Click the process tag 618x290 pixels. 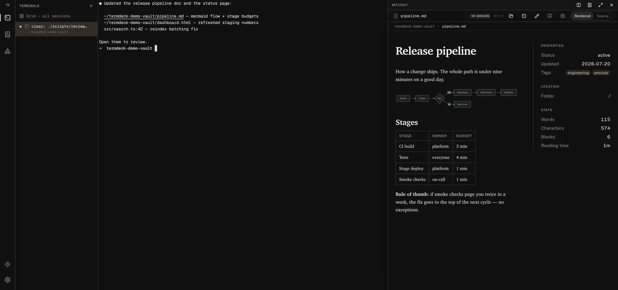coord(601,73)
